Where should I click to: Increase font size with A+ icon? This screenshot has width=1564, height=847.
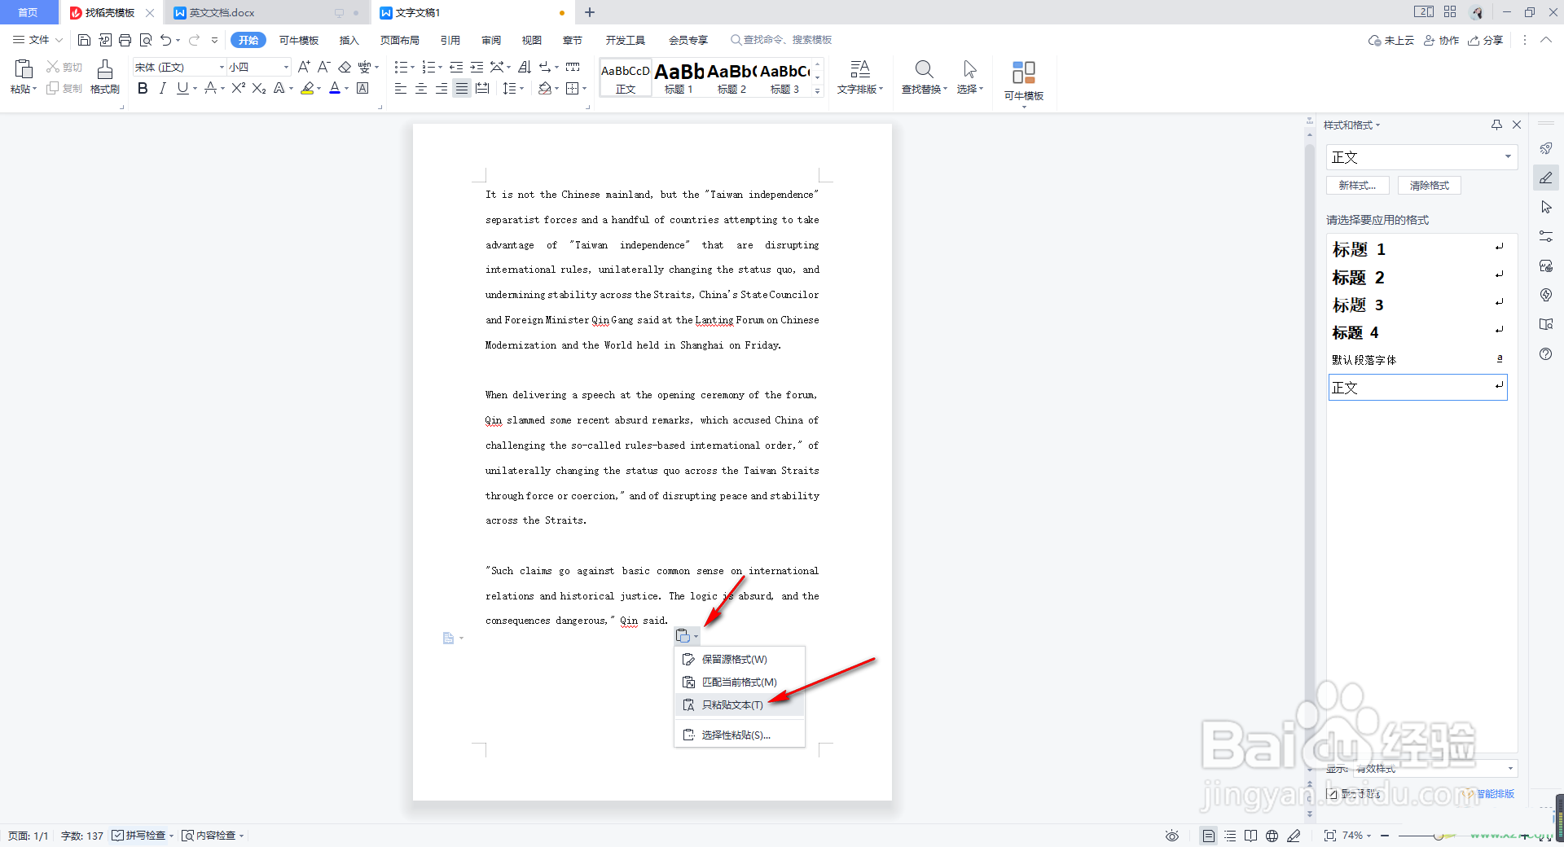pyautogui.click(x=304, y=67)
